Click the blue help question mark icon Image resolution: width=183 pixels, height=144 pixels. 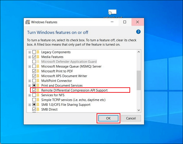[x=138, y=32]
